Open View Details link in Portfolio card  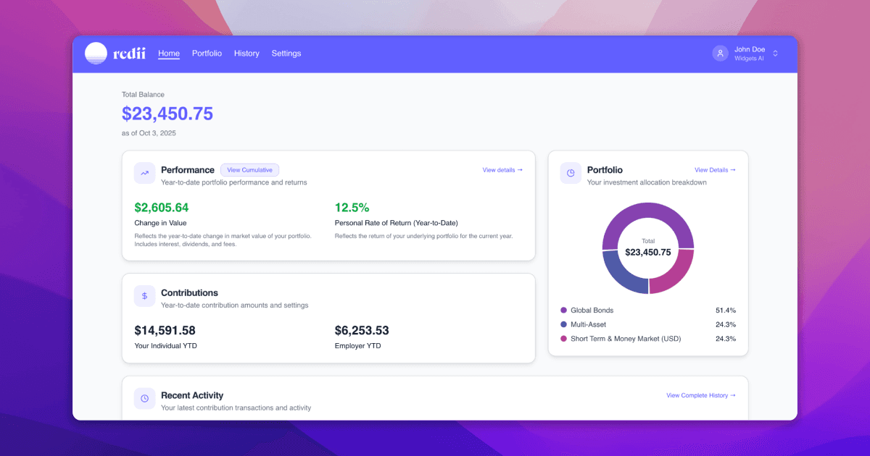[715, 170]
